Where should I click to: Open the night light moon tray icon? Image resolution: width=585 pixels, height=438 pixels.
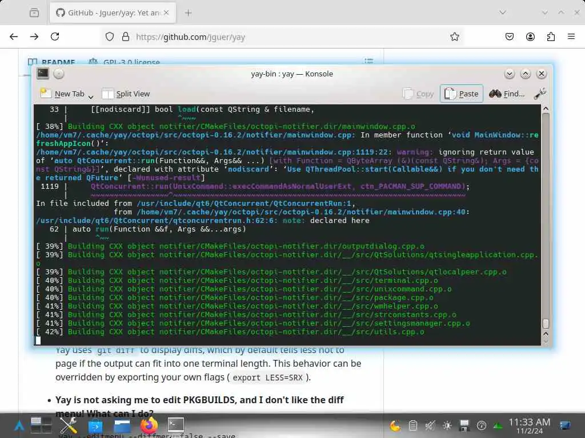click(x=395, y=425)
